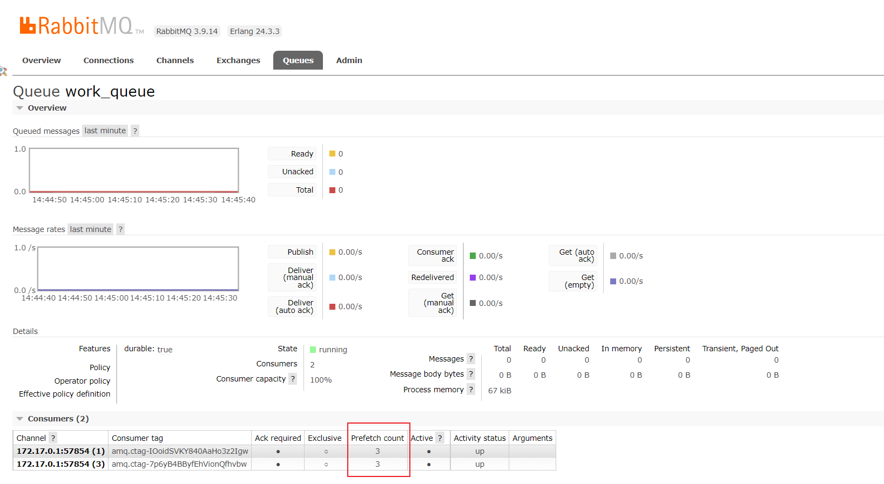The width and height of the screenshot is (884, 484).
Task: Click the Consumer ack green swatch
Action: (x=473, y=256)
